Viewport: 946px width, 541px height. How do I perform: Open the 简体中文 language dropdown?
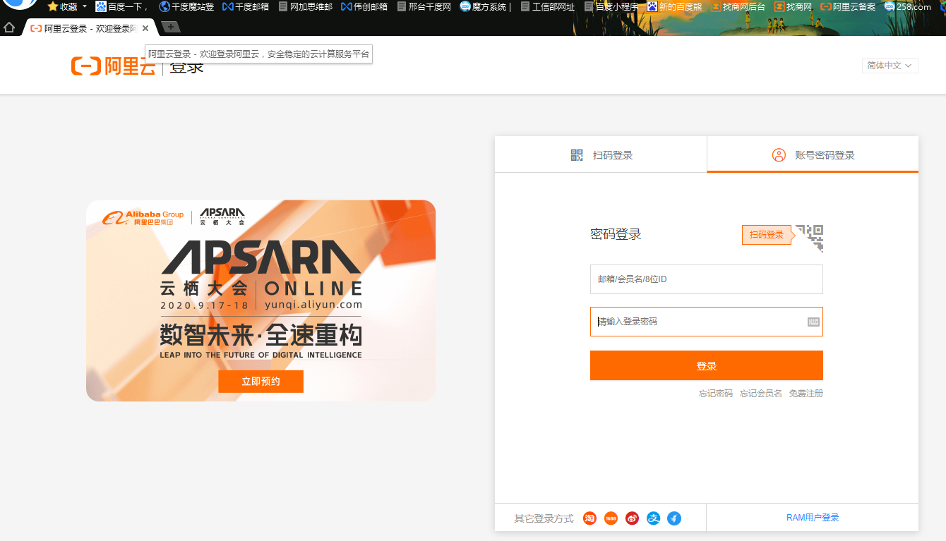coord(890,65)
